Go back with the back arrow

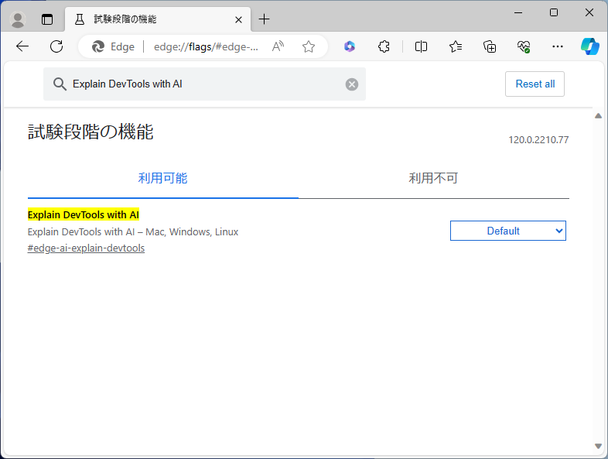[x=22, y=46]
